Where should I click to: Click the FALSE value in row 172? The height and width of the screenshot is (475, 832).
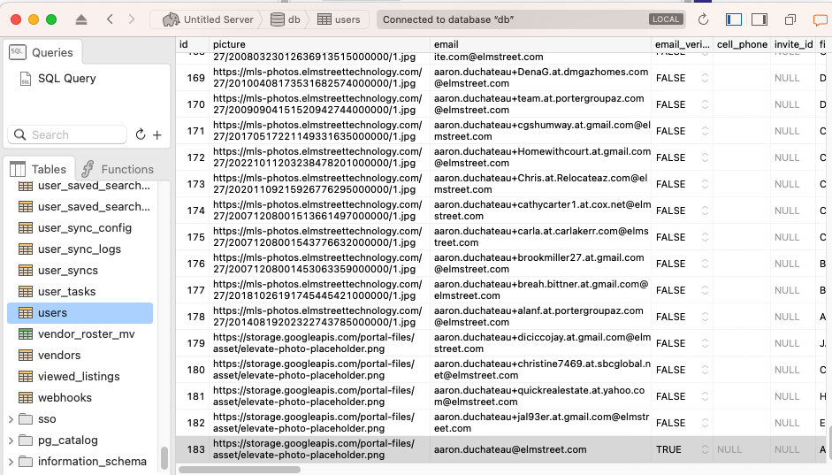670,157
